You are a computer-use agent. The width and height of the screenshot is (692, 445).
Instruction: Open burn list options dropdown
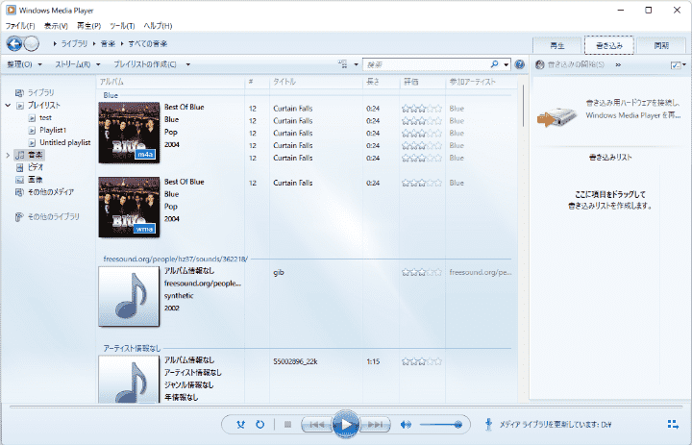678,65
